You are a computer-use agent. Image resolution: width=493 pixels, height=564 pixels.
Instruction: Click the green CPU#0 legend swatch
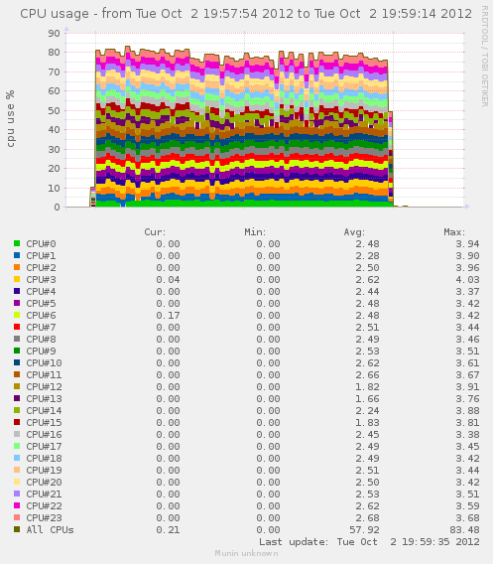(17, 243)
